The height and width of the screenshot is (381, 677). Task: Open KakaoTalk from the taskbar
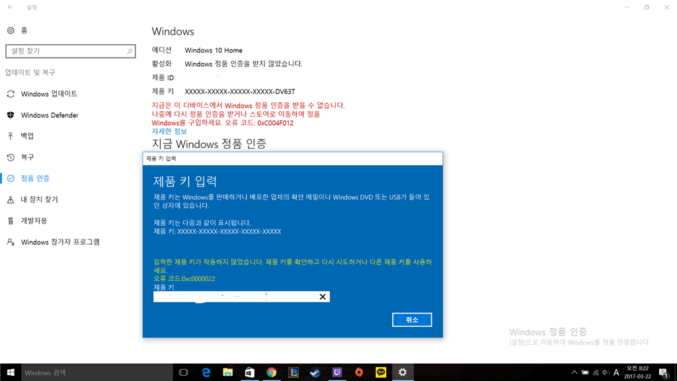pos(381,372)
